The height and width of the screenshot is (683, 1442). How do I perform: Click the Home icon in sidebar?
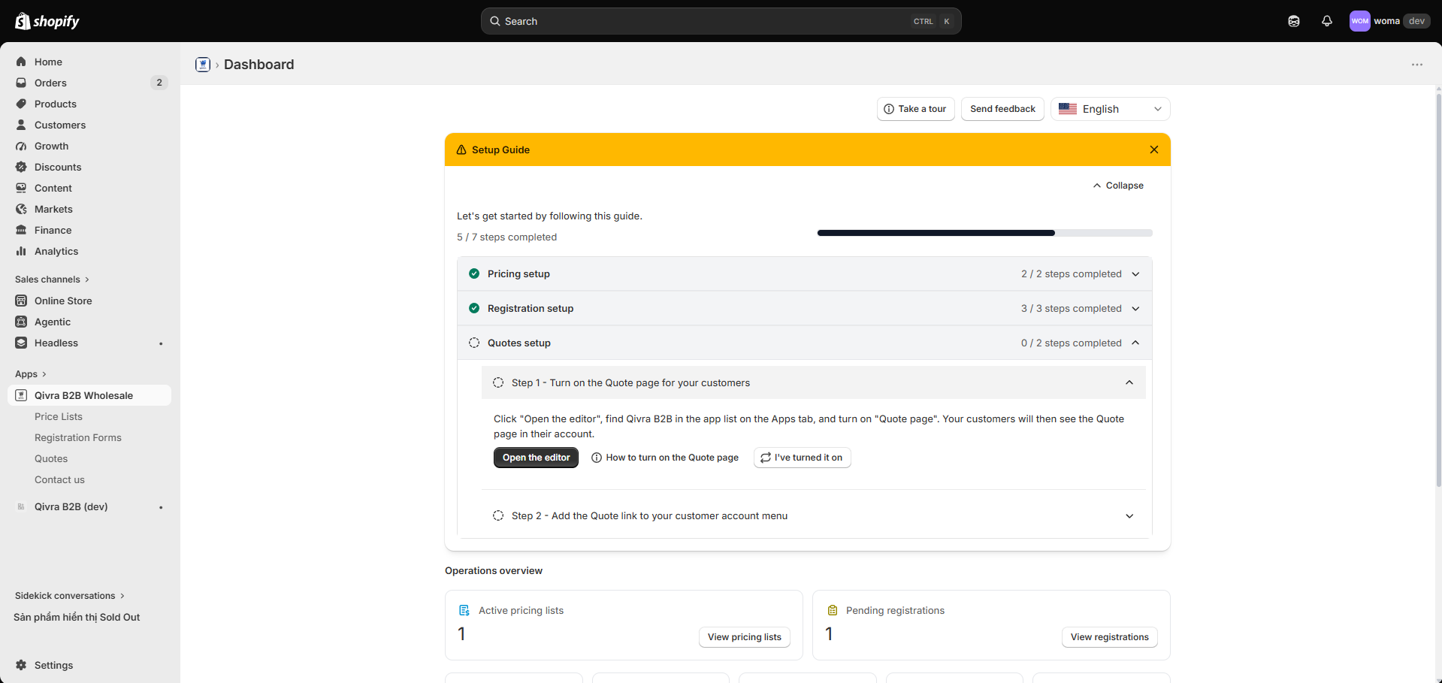tap(21, 62)
